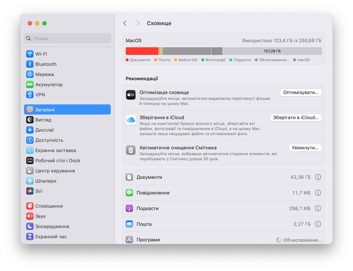Show info for Пошта row
Image resolution: width=353 pixels, height=271 pixels.
point(318,224)
